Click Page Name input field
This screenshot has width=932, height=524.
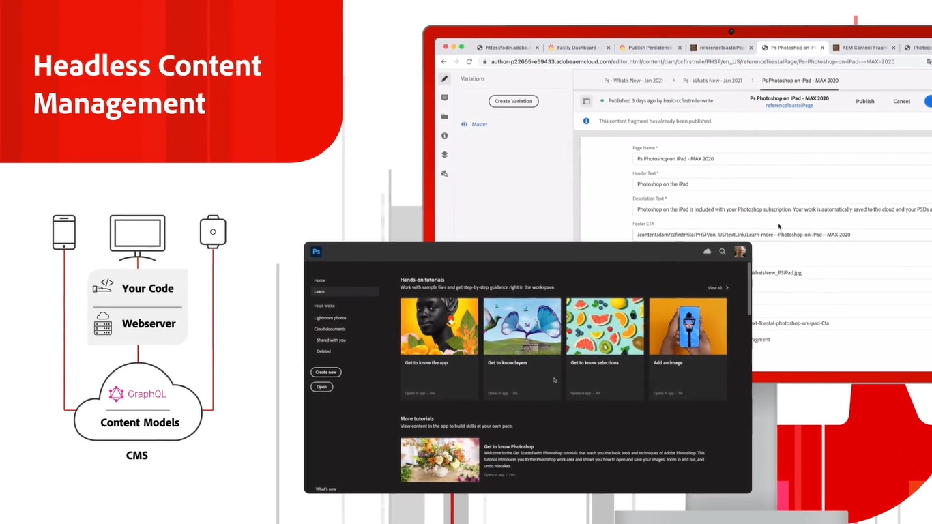pyautogui.click(x=782, y=158)
